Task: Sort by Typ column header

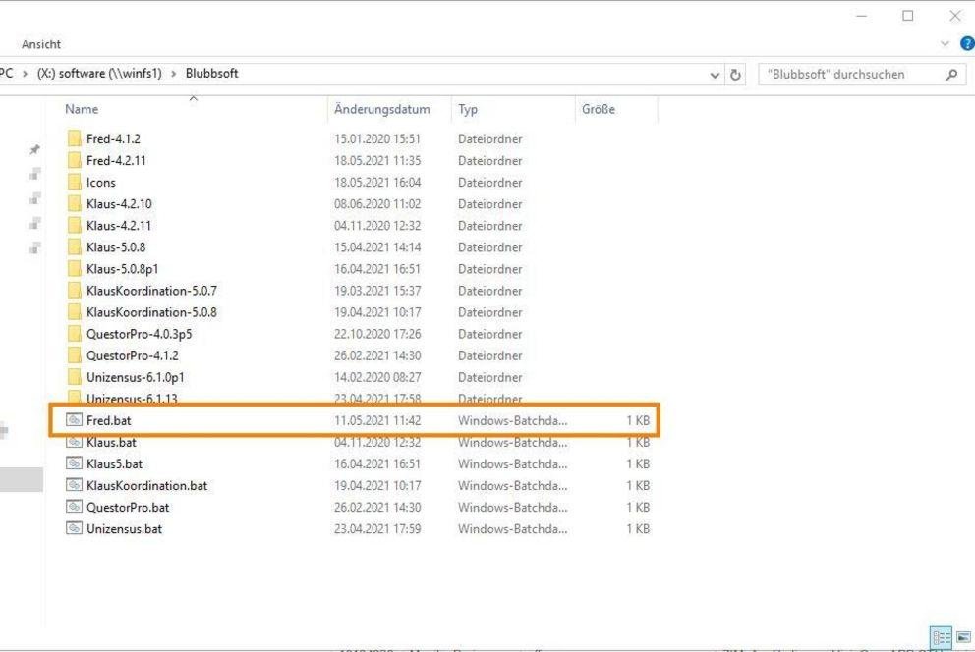Action: tap(468, 109)
